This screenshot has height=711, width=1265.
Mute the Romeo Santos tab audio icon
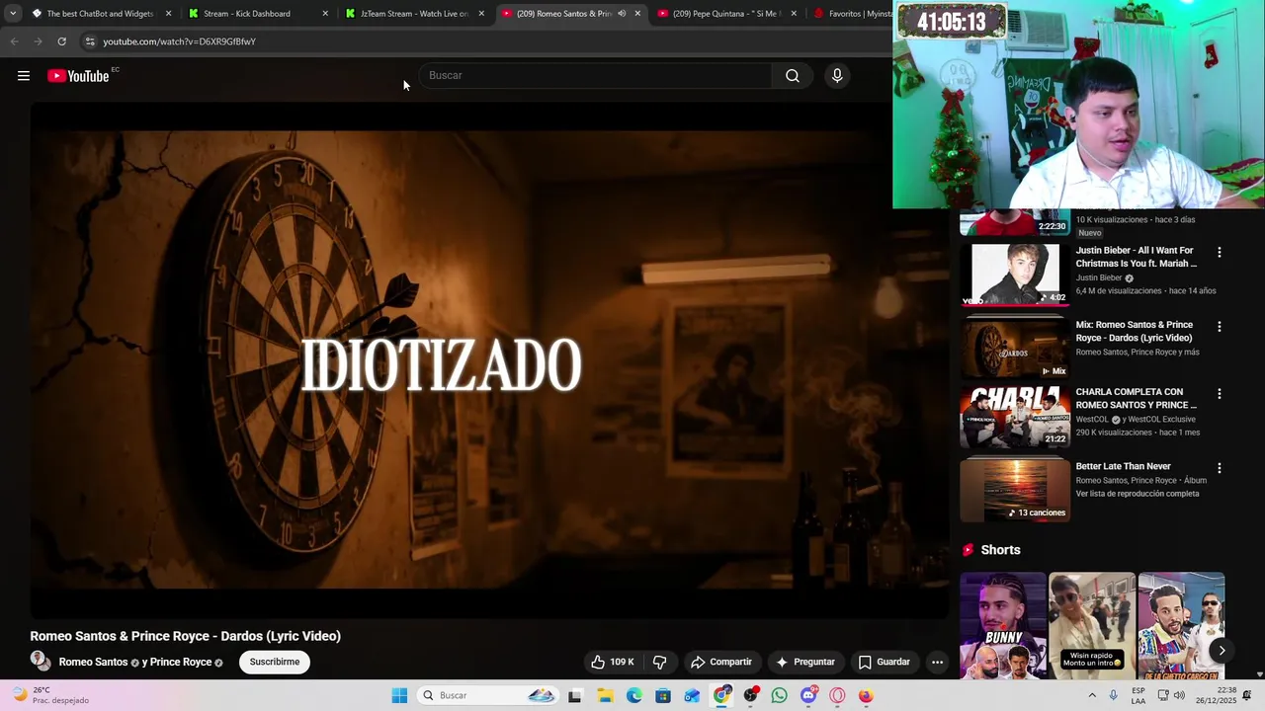(x=622, y=14)
